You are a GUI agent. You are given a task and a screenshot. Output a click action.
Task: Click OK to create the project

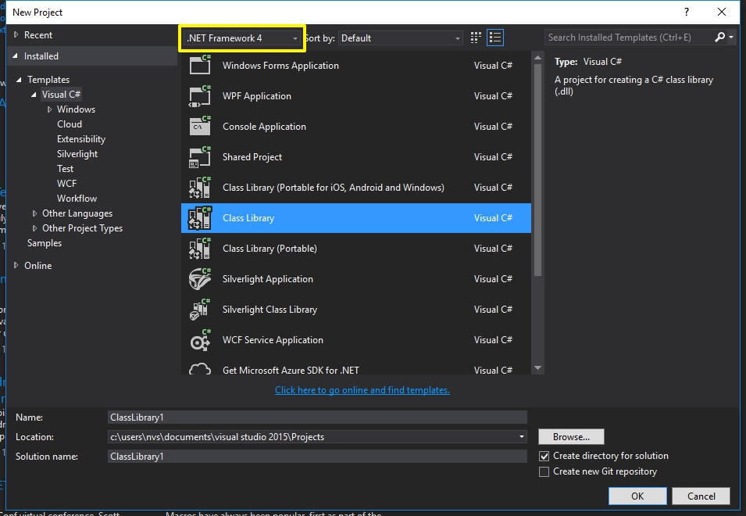[x=637, y=496]
